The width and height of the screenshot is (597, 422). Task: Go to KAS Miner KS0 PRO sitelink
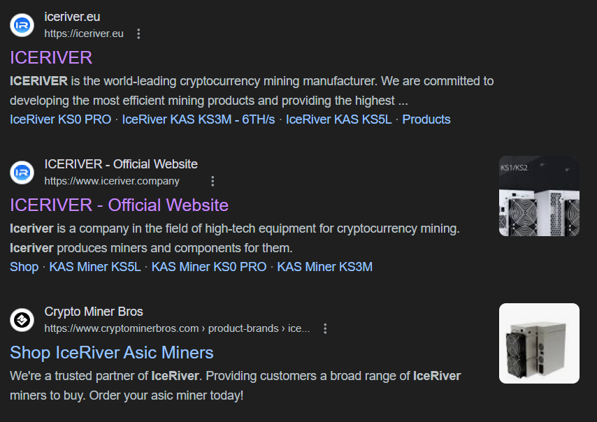click(209, 267)
